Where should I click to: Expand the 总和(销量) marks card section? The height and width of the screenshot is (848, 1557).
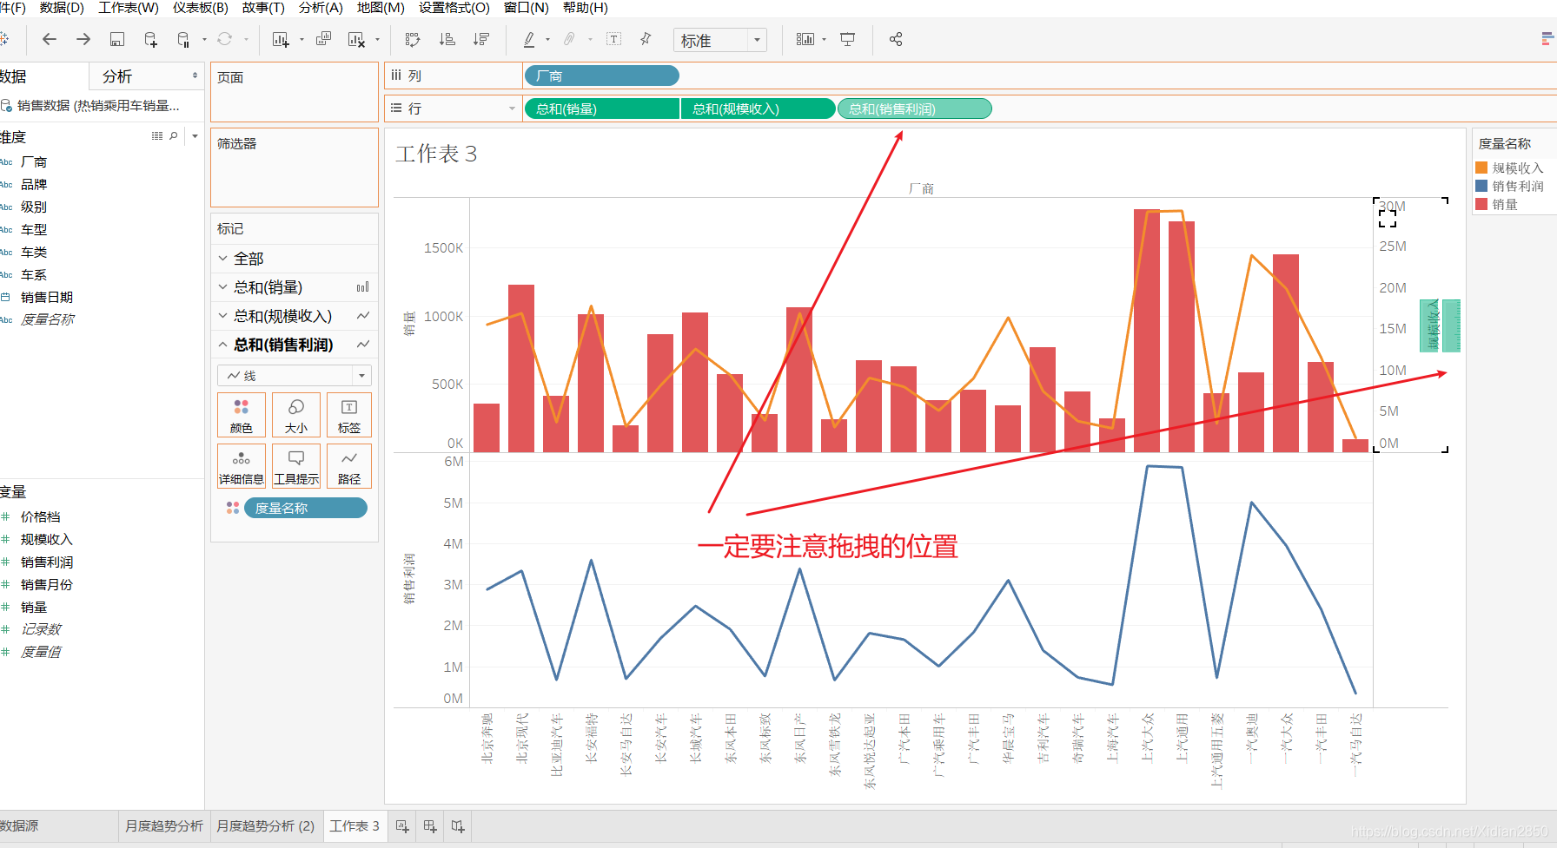pos(223,287)
